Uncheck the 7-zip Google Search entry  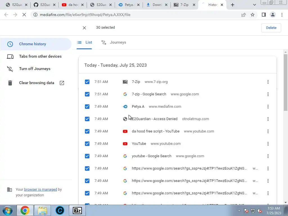tap(87, 94)
